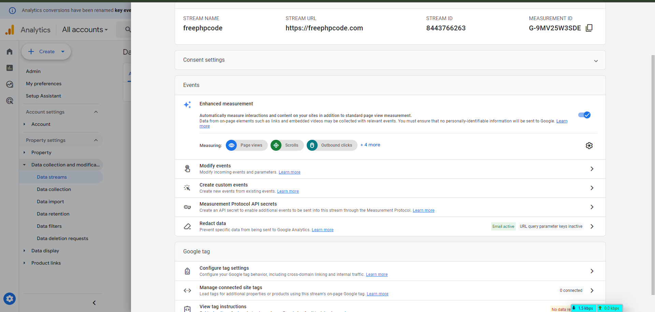Open the Configure tag settings arrow
Screen dimensions: 655x312
(592, 271)
